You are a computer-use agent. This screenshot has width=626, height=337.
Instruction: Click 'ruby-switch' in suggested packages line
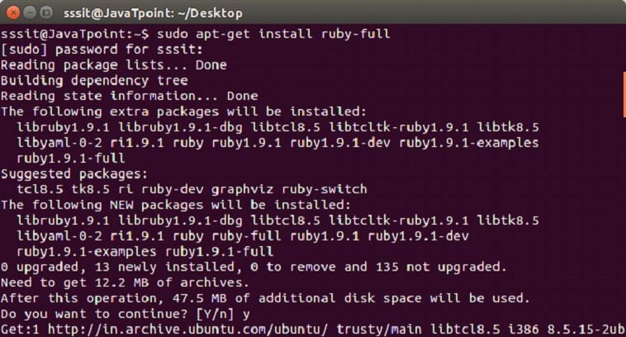click(325, 189)
